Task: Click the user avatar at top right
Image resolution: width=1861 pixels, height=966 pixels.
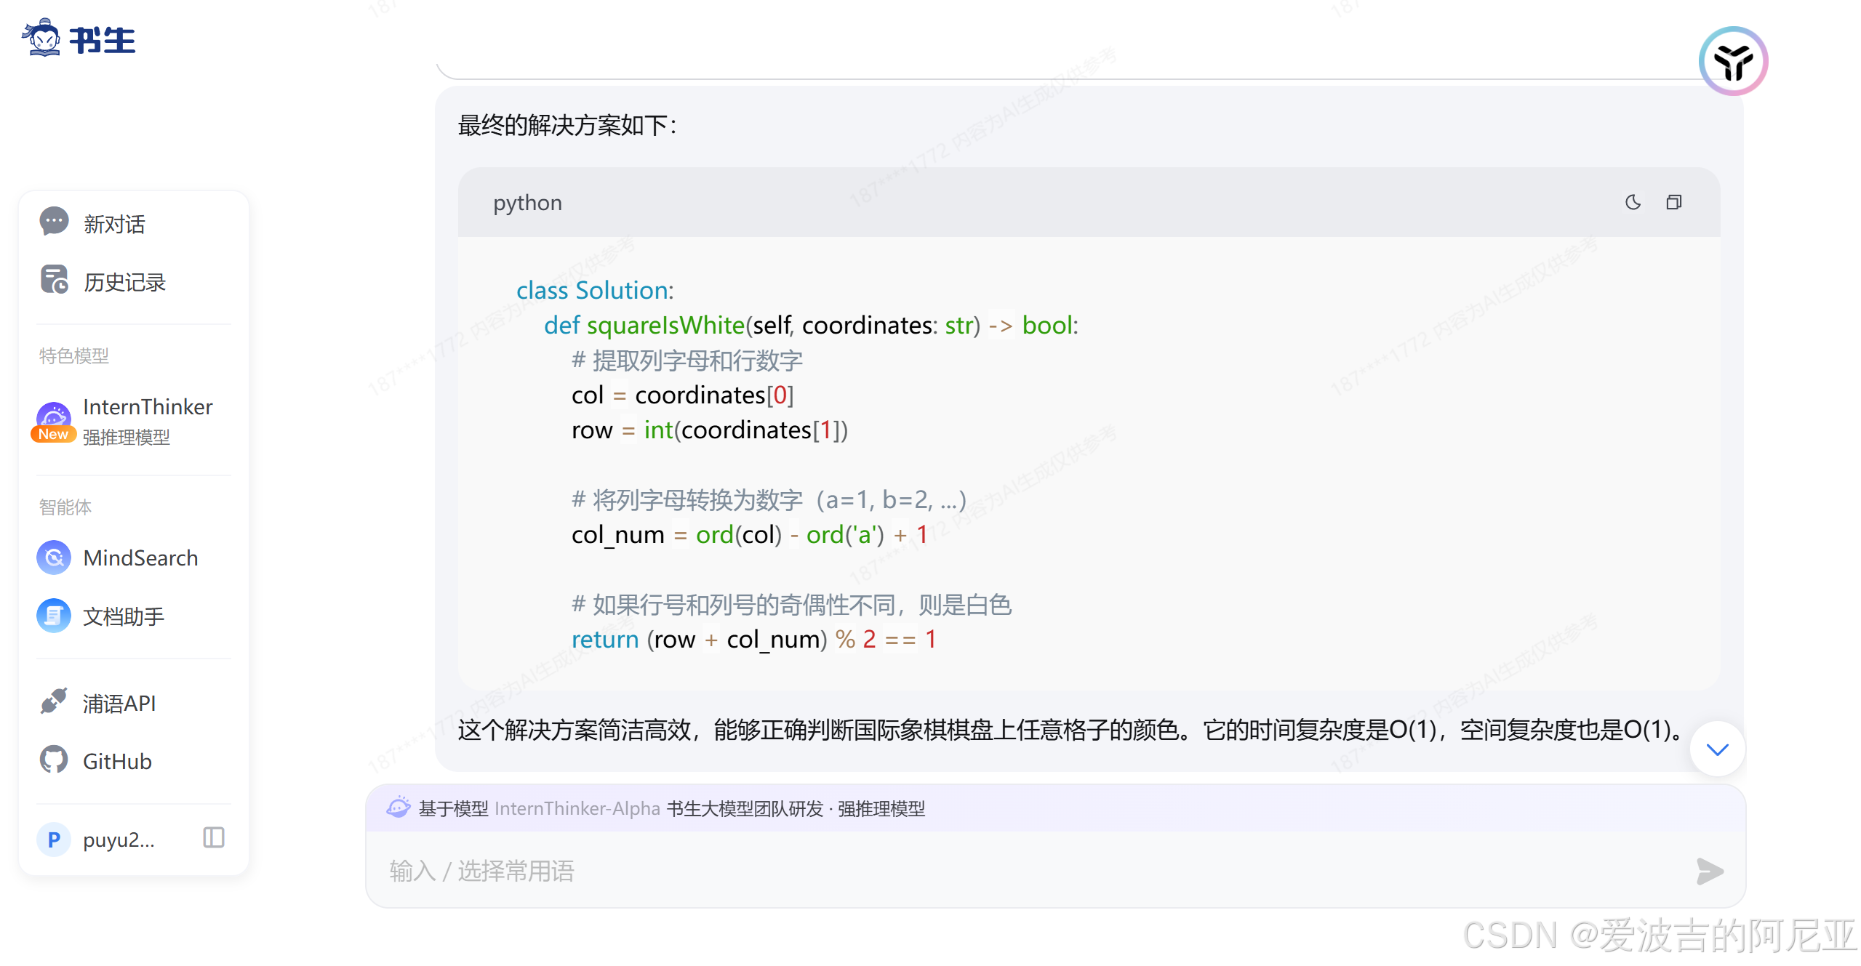Action: [1733, 62]
